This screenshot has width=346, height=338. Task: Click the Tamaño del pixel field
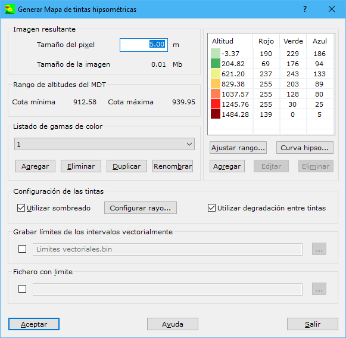point(144,45)
